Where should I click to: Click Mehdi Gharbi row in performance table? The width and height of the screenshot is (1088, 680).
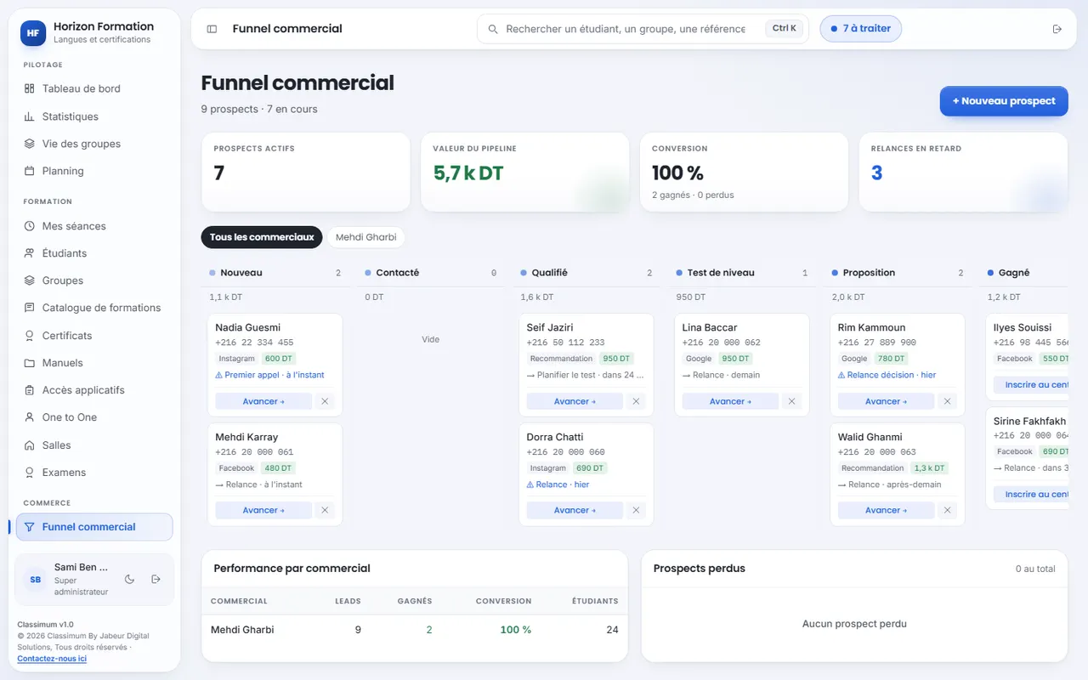pos(414,630)
